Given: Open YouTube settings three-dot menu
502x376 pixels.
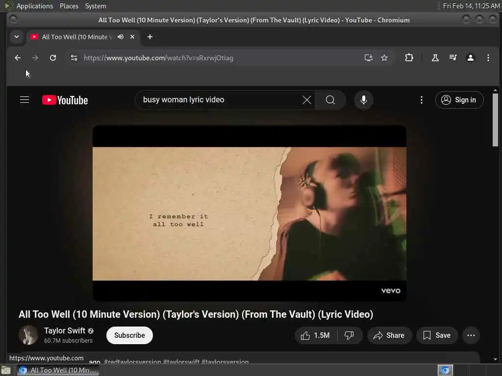Looking at the screenshot, I should (x=421, y=100).
